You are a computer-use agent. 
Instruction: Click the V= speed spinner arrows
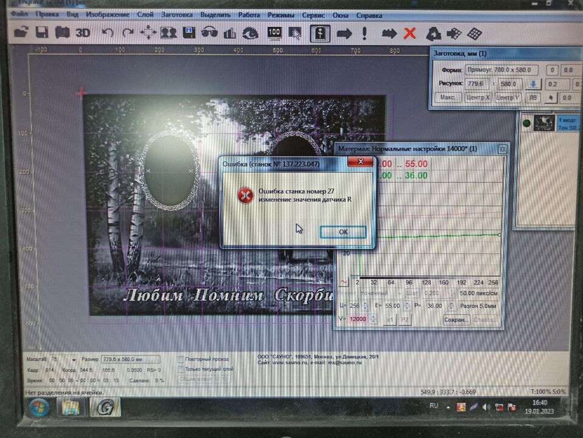373,319
